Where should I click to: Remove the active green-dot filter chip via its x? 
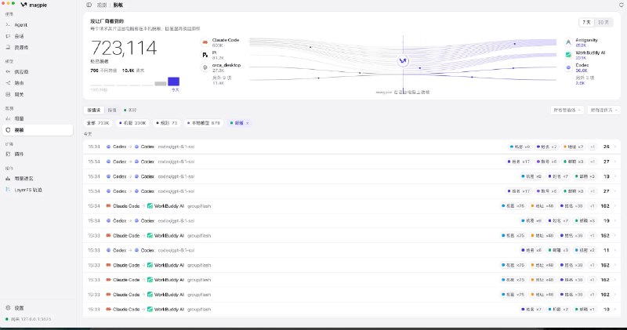tap(248, 123)
